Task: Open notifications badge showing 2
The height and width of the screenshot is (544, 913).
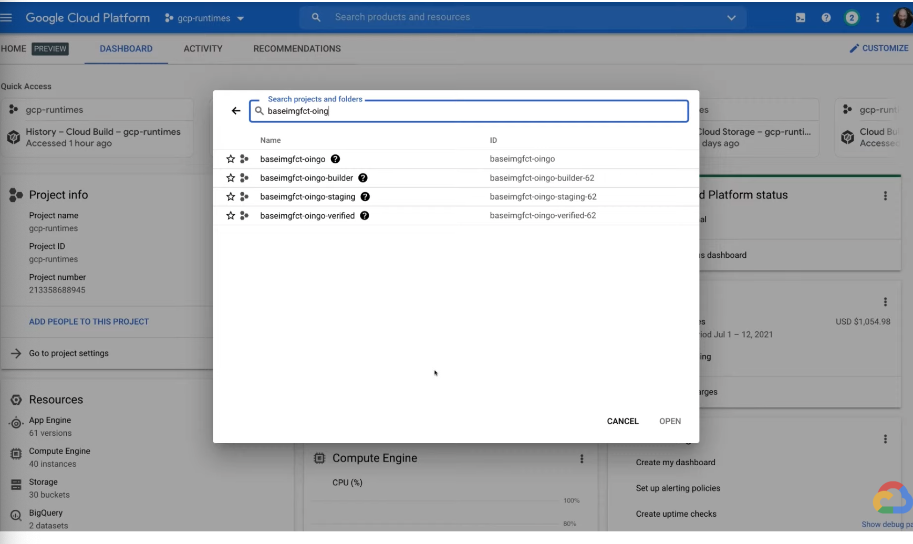Action: click(x=852, y=18)
